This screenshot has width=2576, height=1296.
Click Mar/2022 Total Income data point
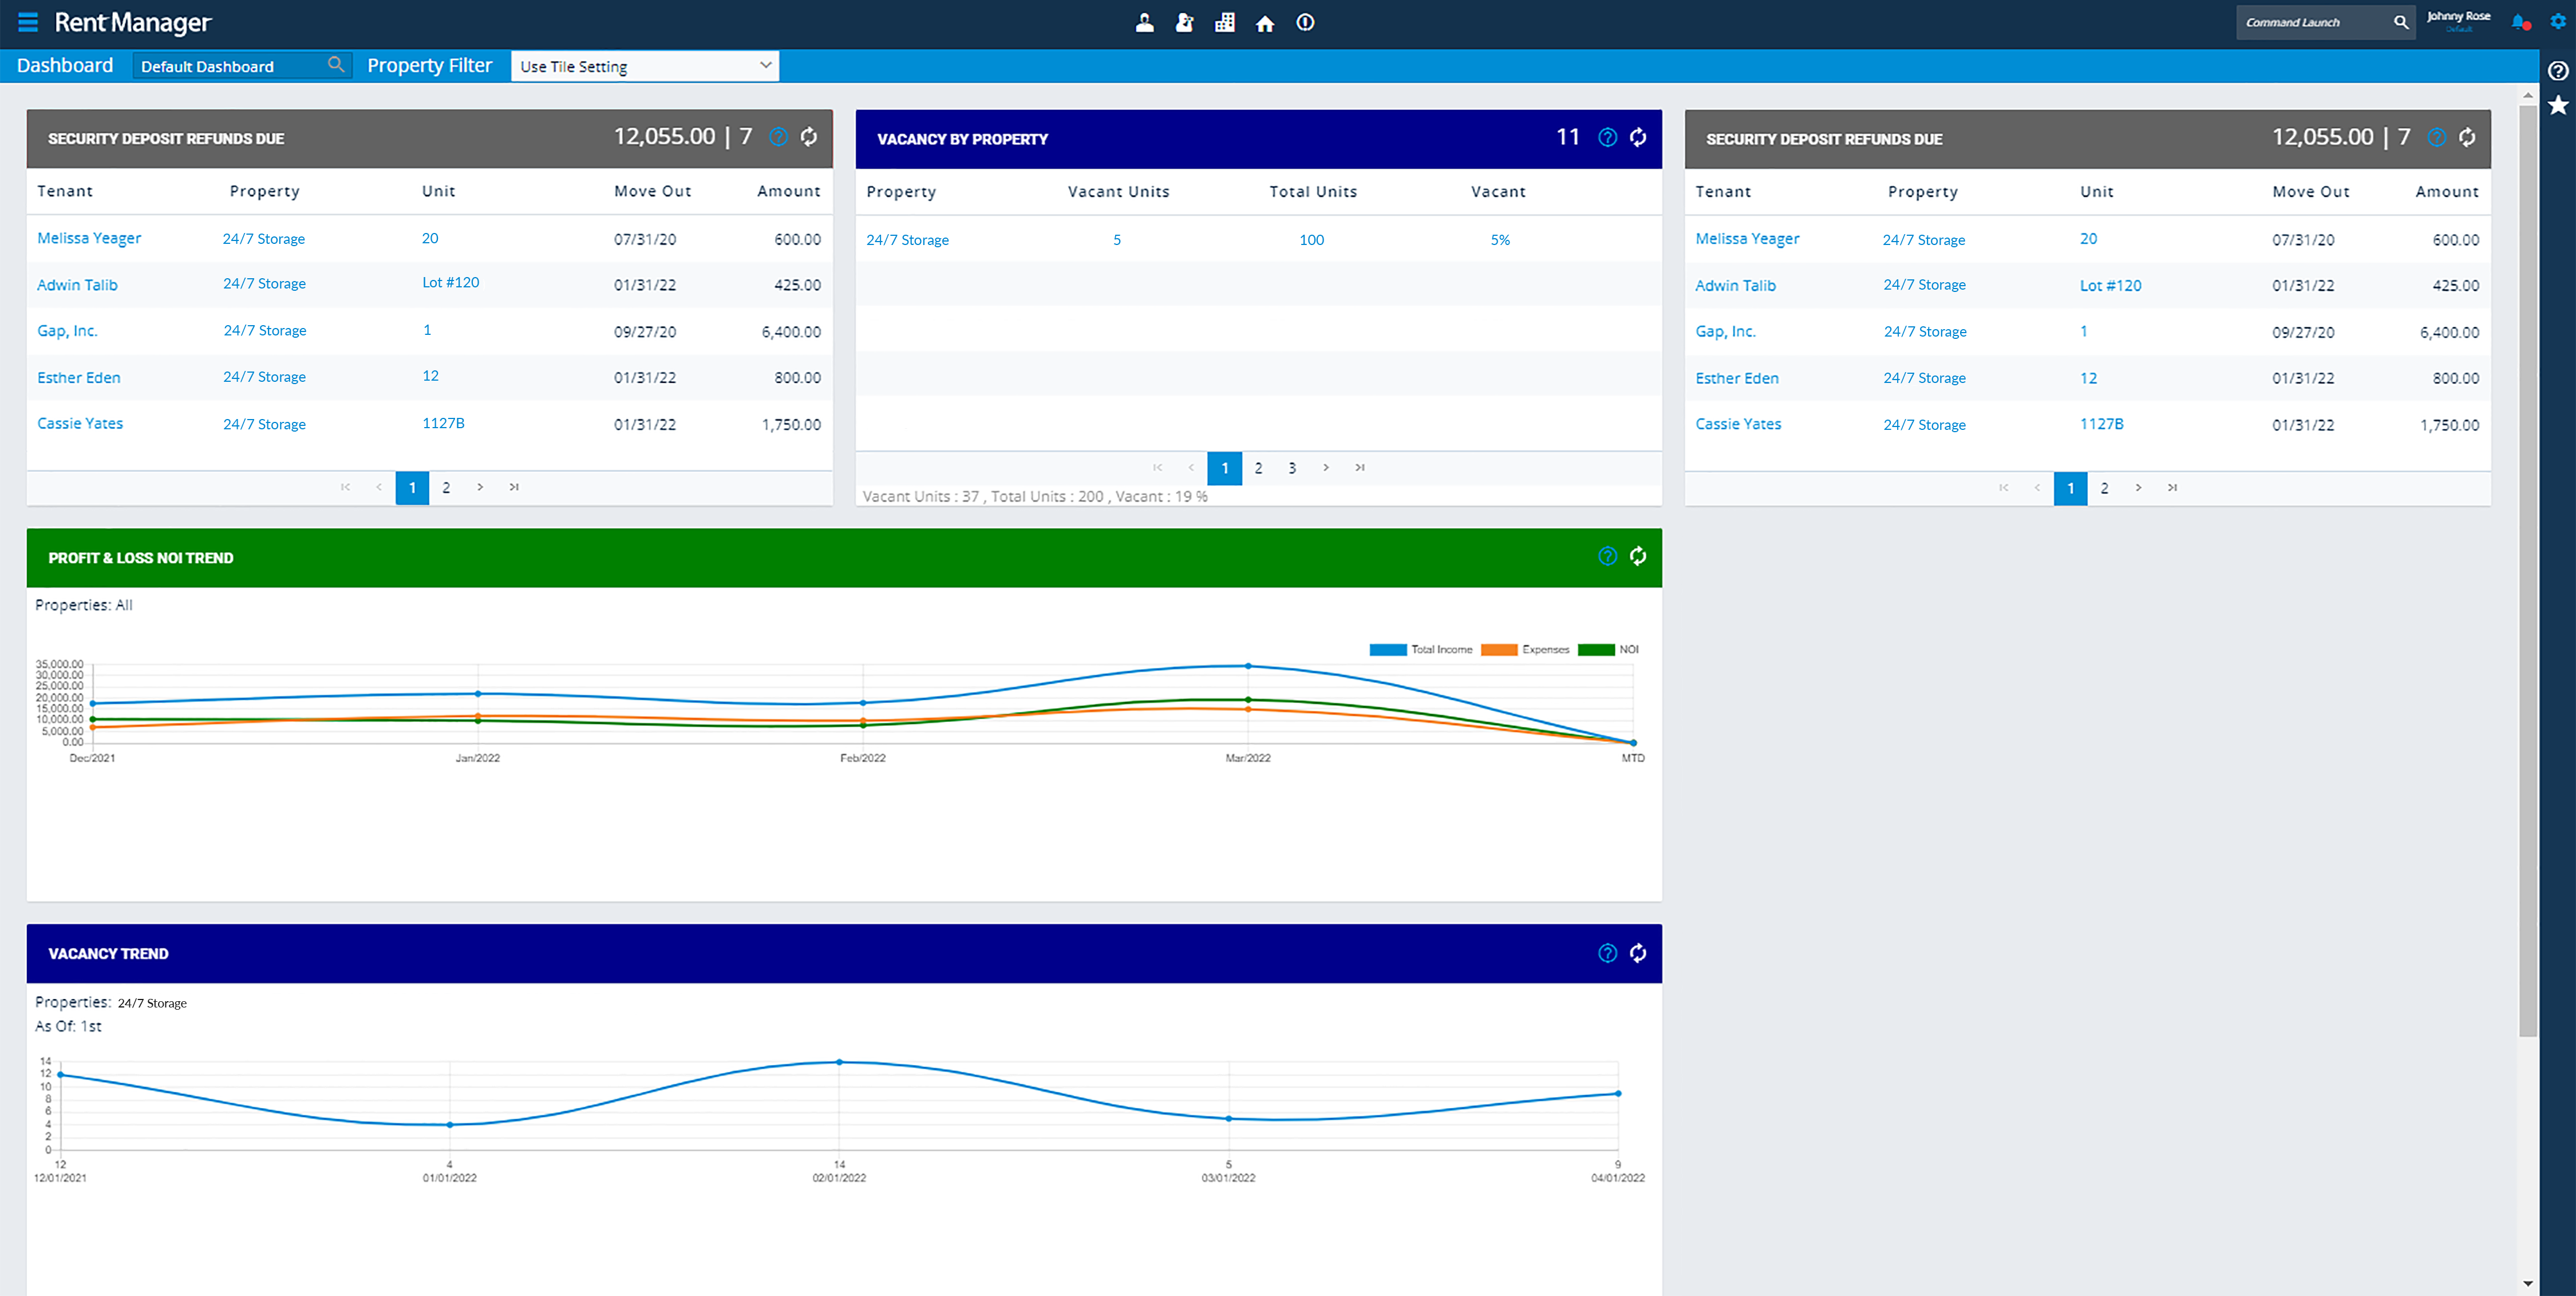pos(1248,666)
